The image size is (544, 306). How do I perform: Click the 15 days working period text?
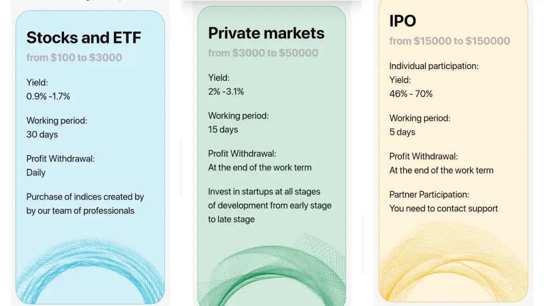coord(223,130)
